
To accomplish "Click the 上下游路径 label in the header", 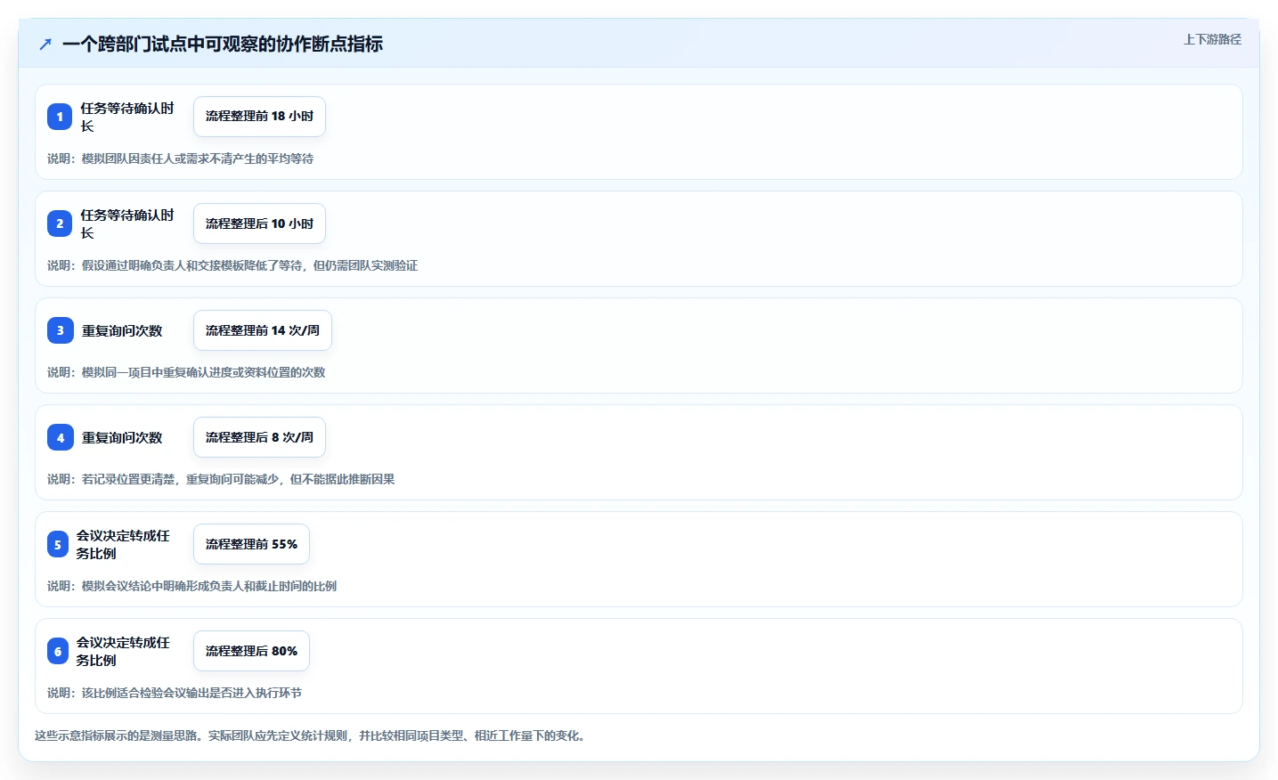I will tap(1211, 39).
